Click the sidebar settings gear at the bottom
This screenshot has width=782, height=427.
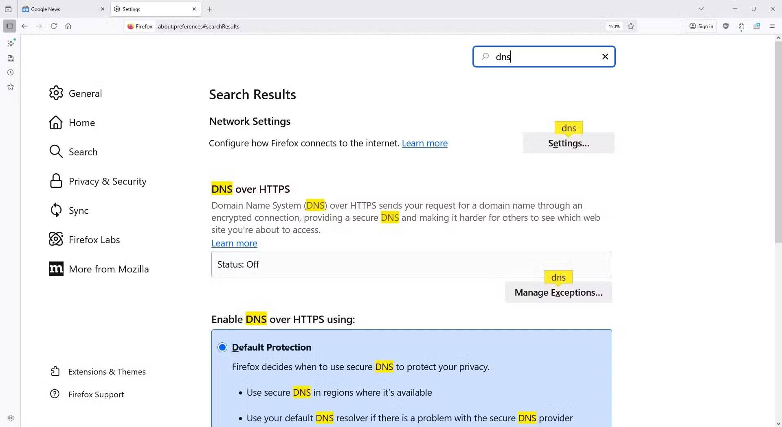[11, 418]
